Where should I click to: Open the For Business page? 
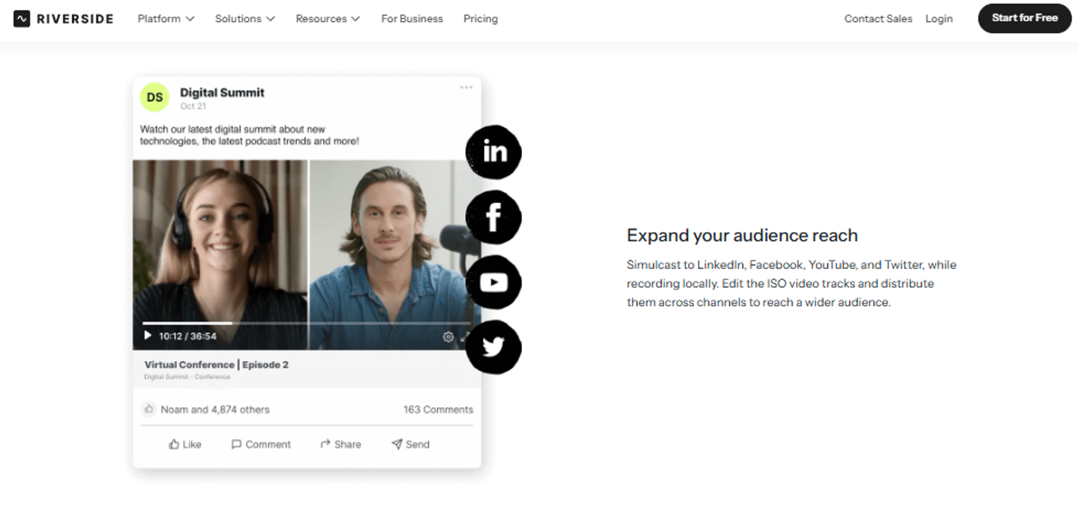point(412,18)
